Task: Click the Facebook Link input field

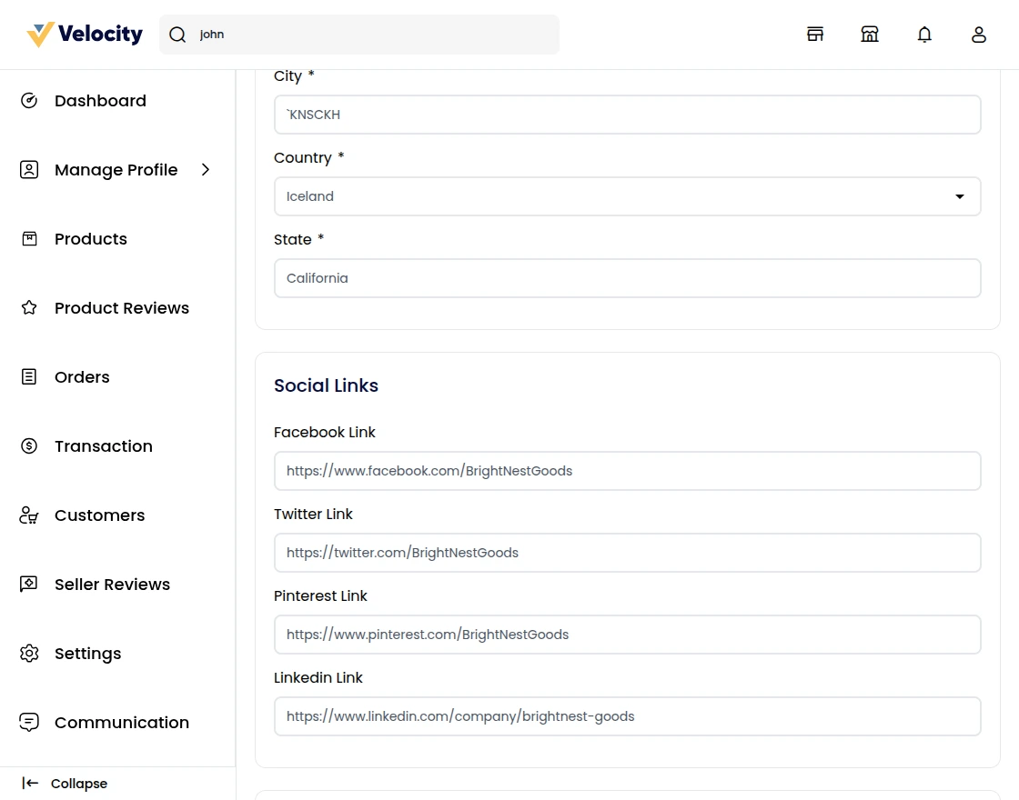Action: 628,471
